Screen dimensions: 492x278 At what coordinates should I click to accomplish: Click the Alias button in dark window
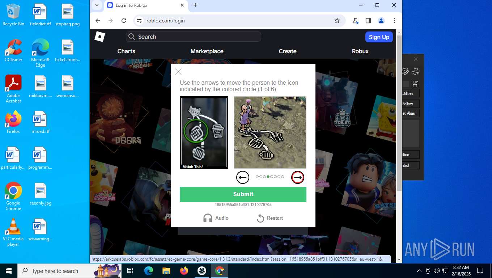[411, 113]
